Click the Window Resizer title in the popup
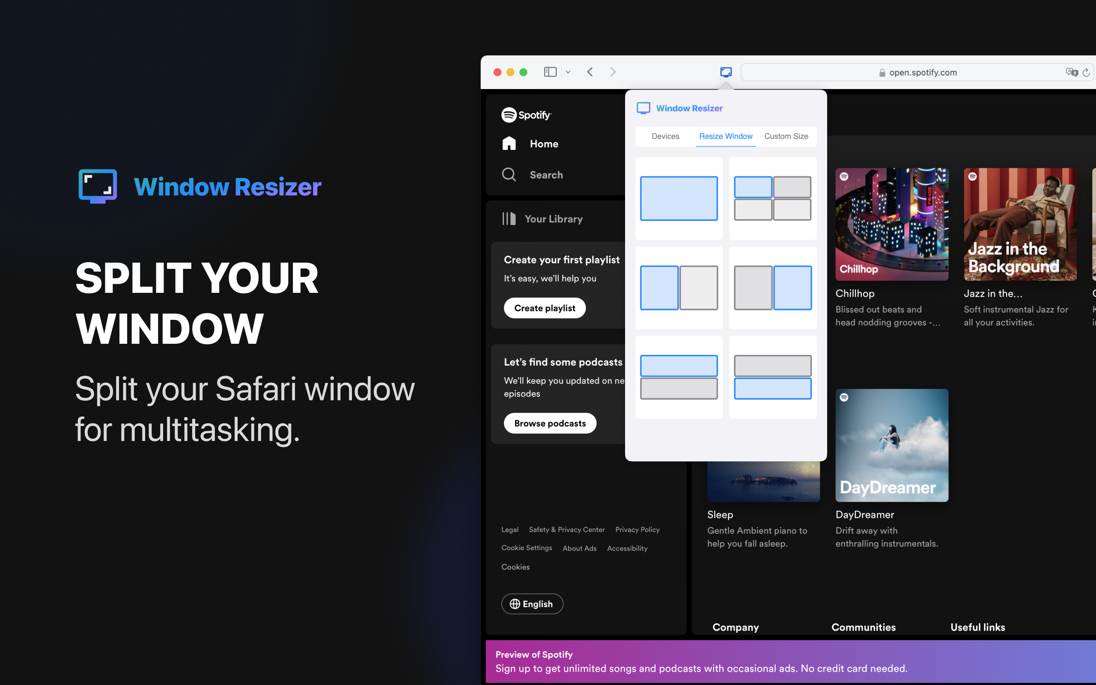 [x=689, y=108]
